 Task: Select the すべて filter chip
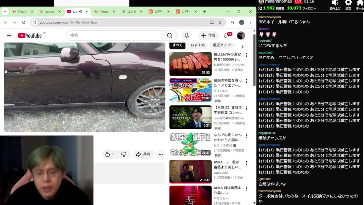pos(177,45)
